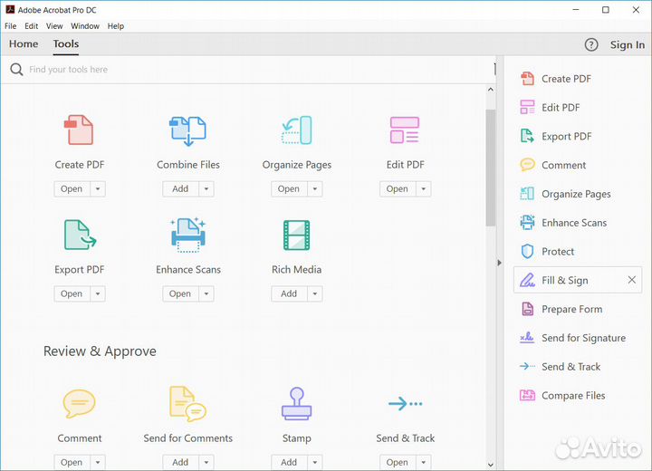Choose the Export PDF icon in the tools grid
The height and width of the screenshot is (471, 652).
click(x=80, y=235)
